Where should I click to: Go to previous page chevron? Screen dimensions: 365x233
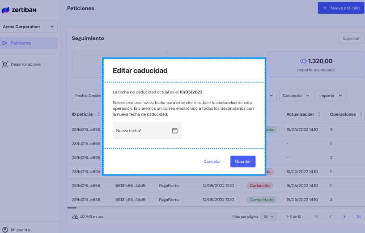[331, 216]
